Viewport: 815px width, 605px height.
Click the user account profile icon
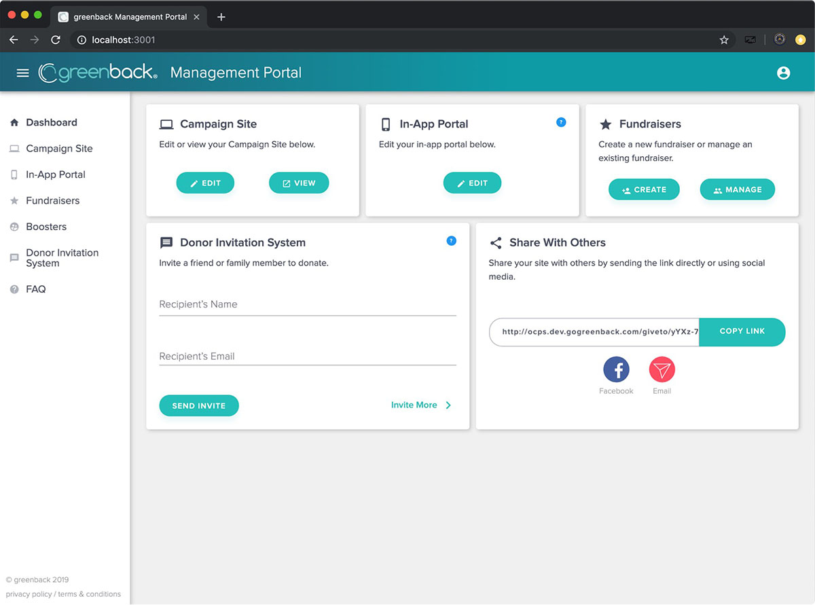coord(783,73)
